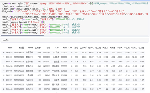Viewport: 150px width, 93px height.
Task: Click the TCL科技 cell
Action: [x=56, y=52]
